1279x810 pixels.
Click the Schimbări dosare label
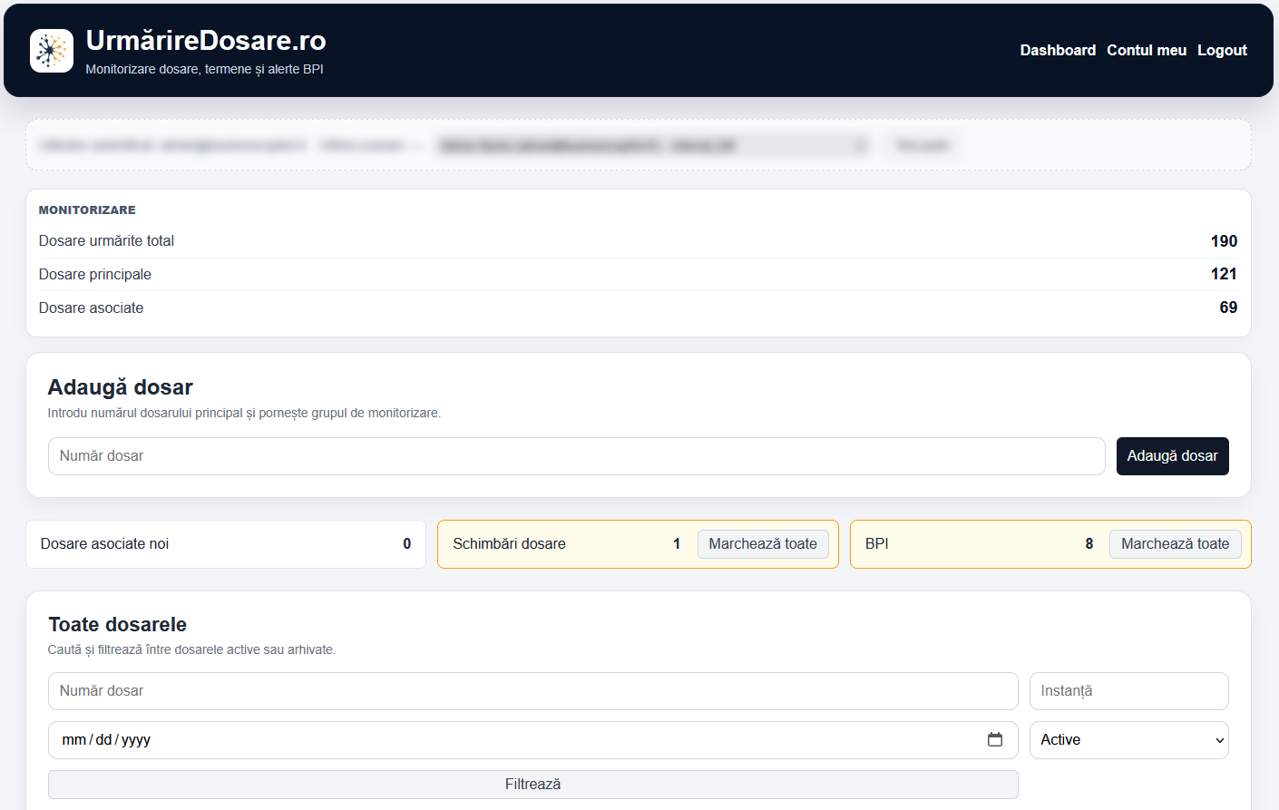(x=509, y=544)
